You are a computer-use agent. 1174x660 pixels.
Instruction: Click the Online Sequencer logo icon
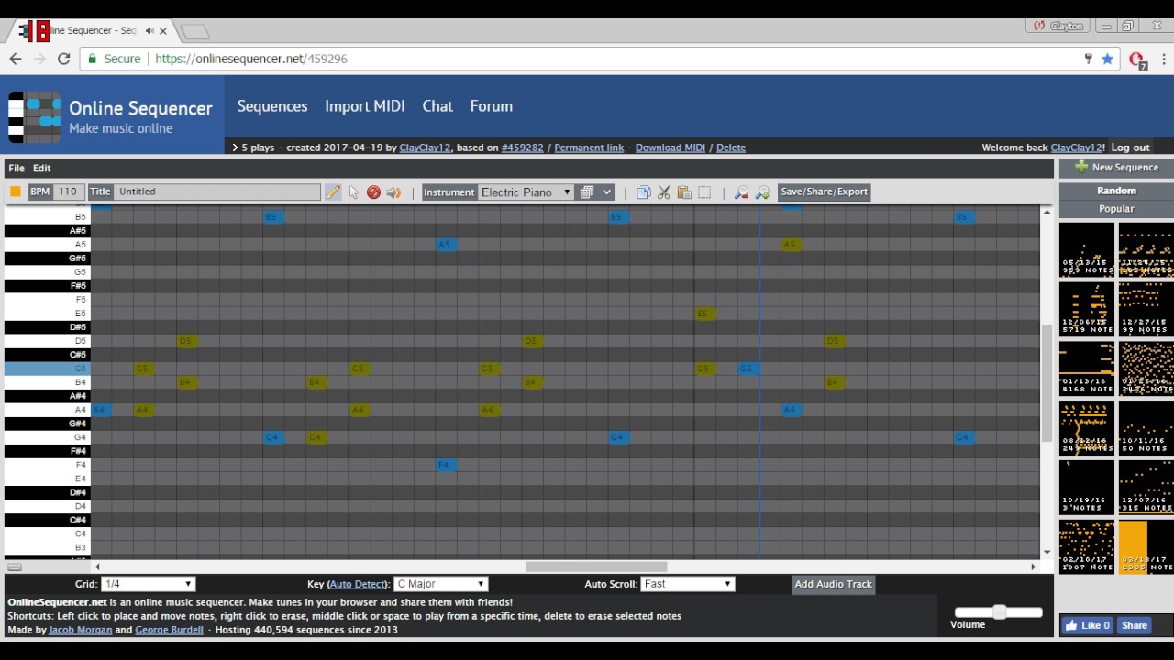click(34, 116)
